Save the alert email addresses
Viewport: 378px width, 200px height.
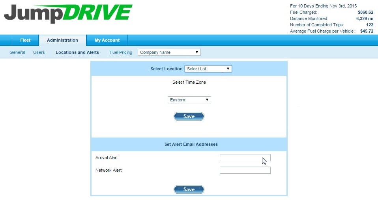(x=189, y=189)
